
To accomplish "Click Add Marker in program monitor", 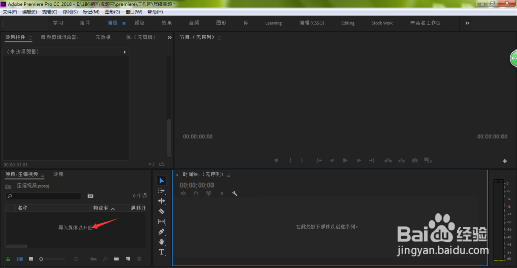I will tap(276, 160).
